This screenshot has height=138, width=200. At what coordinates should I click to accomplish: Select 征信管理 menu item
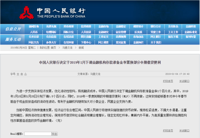point(121,32)
